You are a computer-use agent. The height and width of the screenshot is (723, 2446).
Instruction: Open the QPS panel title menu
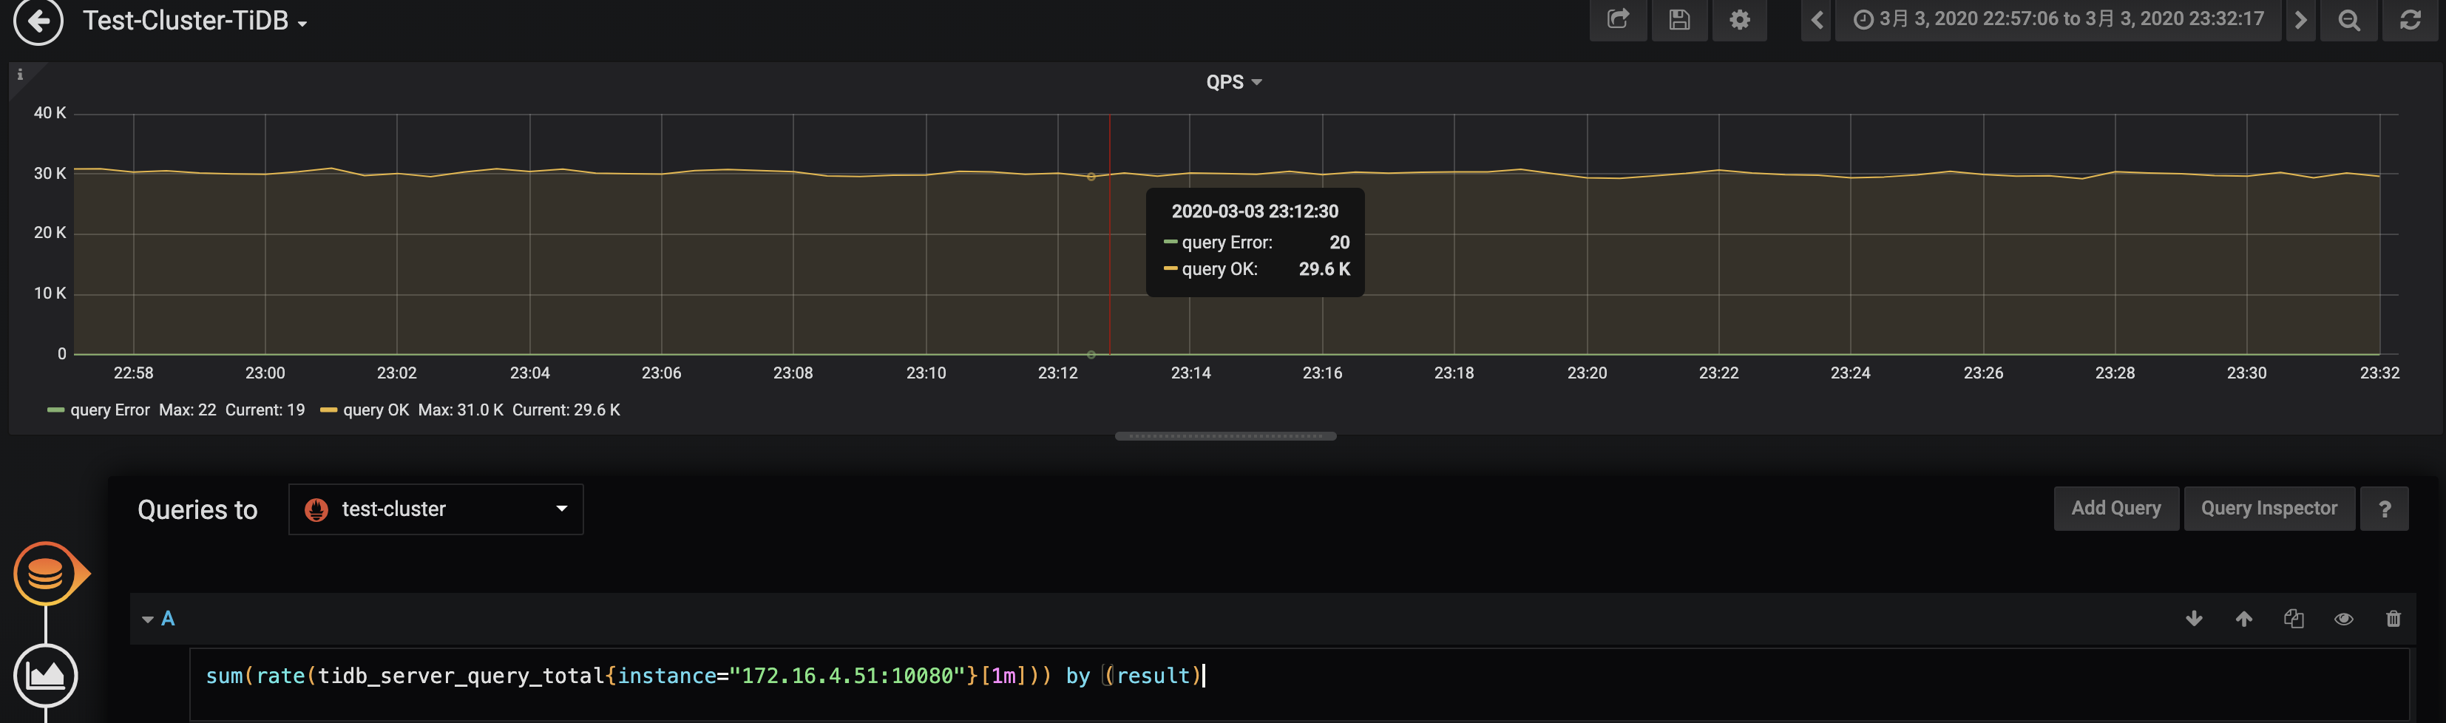point(1233,83)
